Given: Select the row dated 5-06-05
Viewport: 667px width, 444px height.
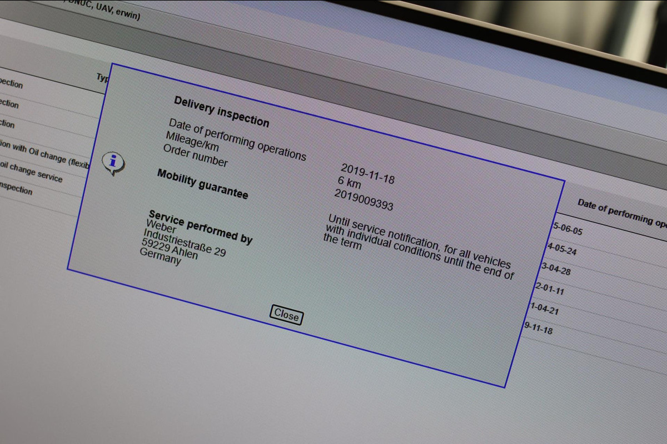Looking at the screenshot, I should 568,229.
